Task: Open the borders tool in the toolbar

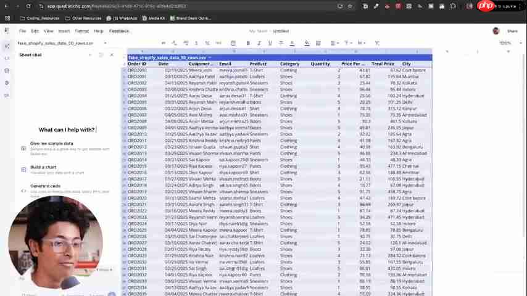Action: 318,43
